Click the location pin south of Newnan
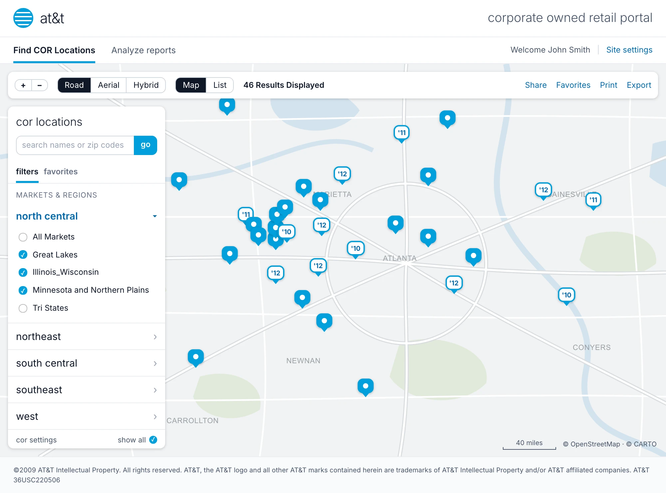Image resolution: width=666 pixels, height=493 pixels. coord(366,387)
